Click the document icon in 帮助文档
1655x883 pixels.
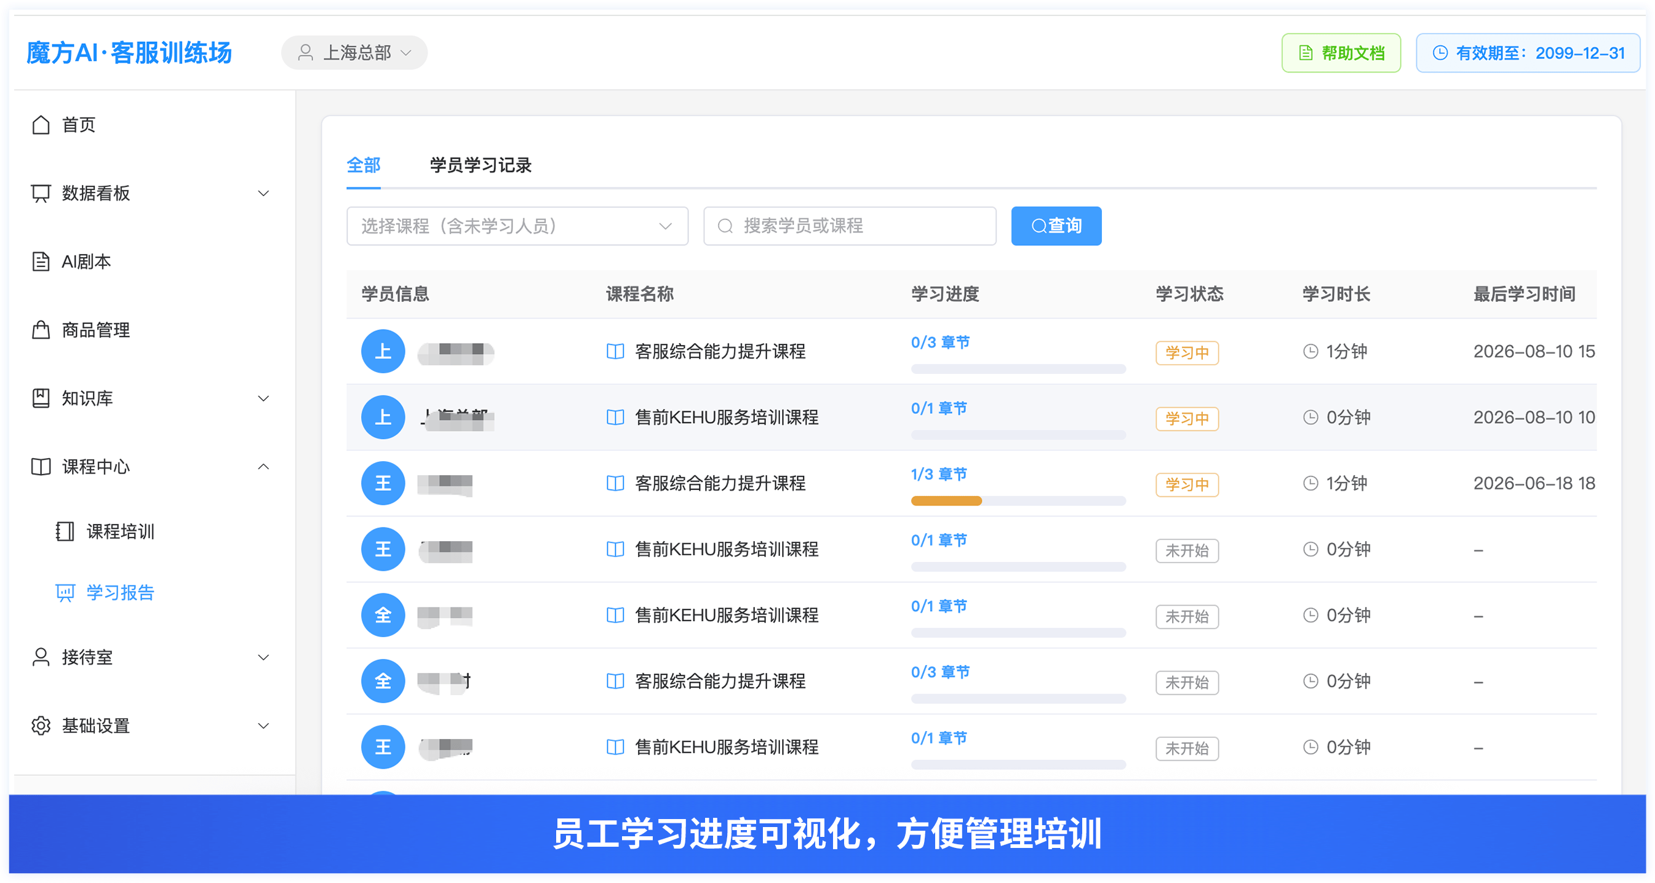[x=1306, y=53]
